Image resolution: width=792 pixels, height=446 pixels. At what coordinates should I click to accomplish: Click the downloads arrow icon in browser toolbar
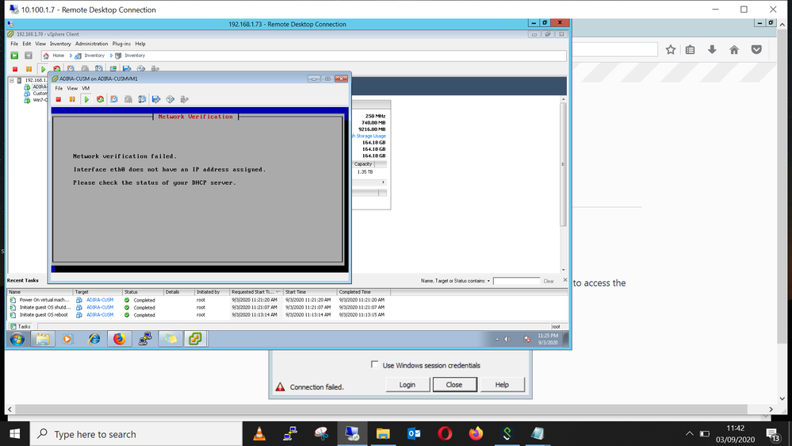tap(712, 49)
